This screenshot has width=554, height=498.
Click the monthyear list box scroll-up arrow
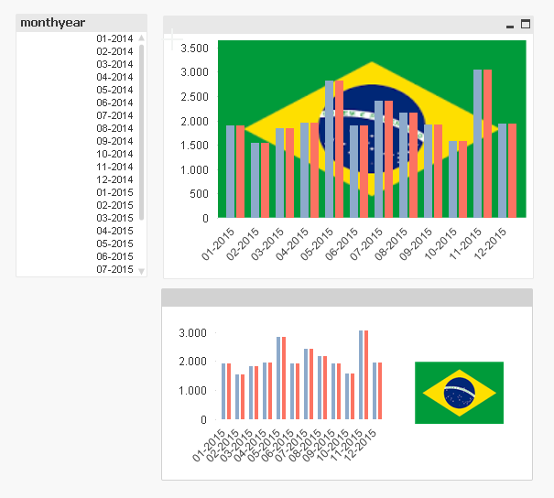142,38
